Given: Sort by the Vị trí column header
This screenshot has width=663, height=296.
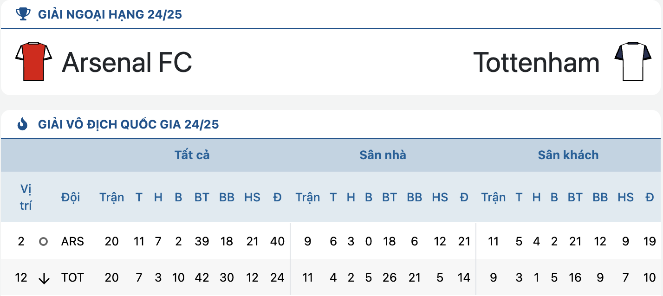Looking at the screenshot, I should [x=26, y=197].
